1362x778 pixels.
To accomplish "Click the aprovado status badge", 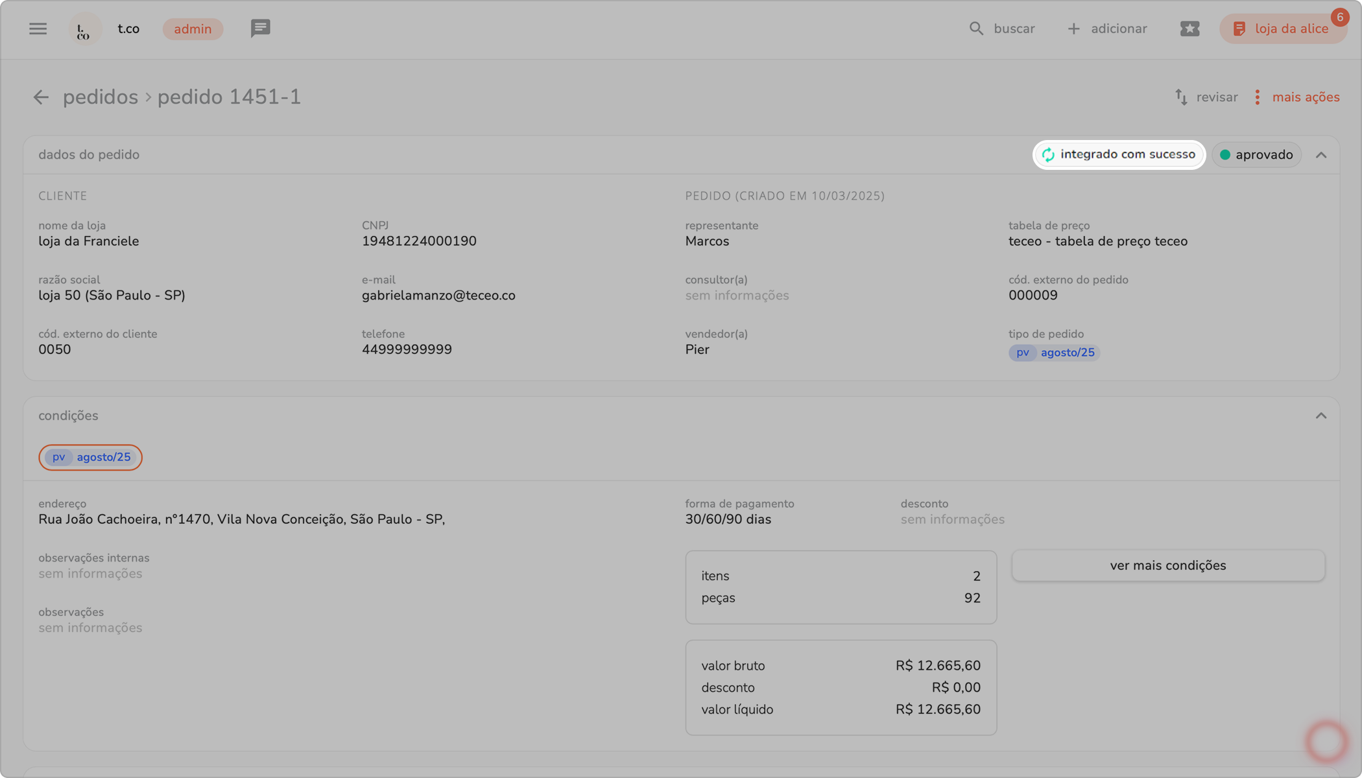I will click(x=1256, y=155).
